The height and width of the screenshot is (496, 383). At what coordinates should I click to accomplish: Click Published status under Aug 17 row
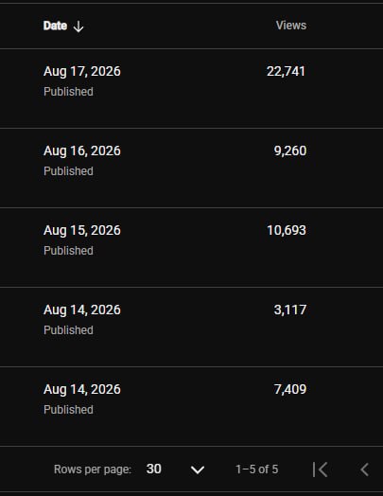pos(68,92)
